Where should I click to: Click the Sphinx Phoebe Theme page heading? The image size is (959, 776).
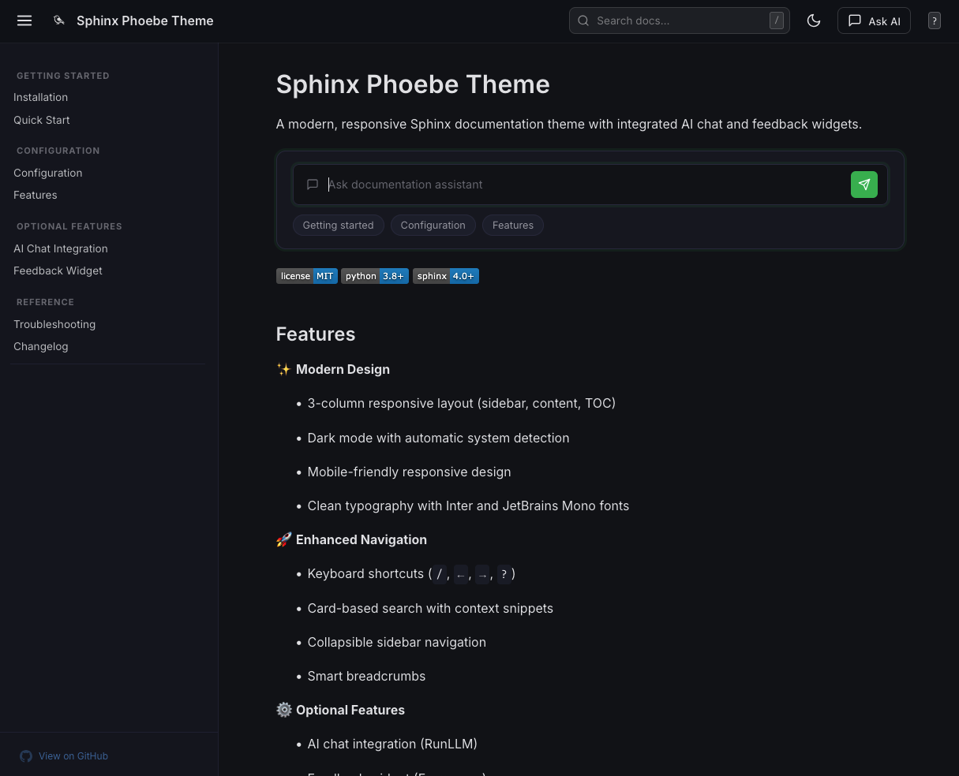pos(413,84)
